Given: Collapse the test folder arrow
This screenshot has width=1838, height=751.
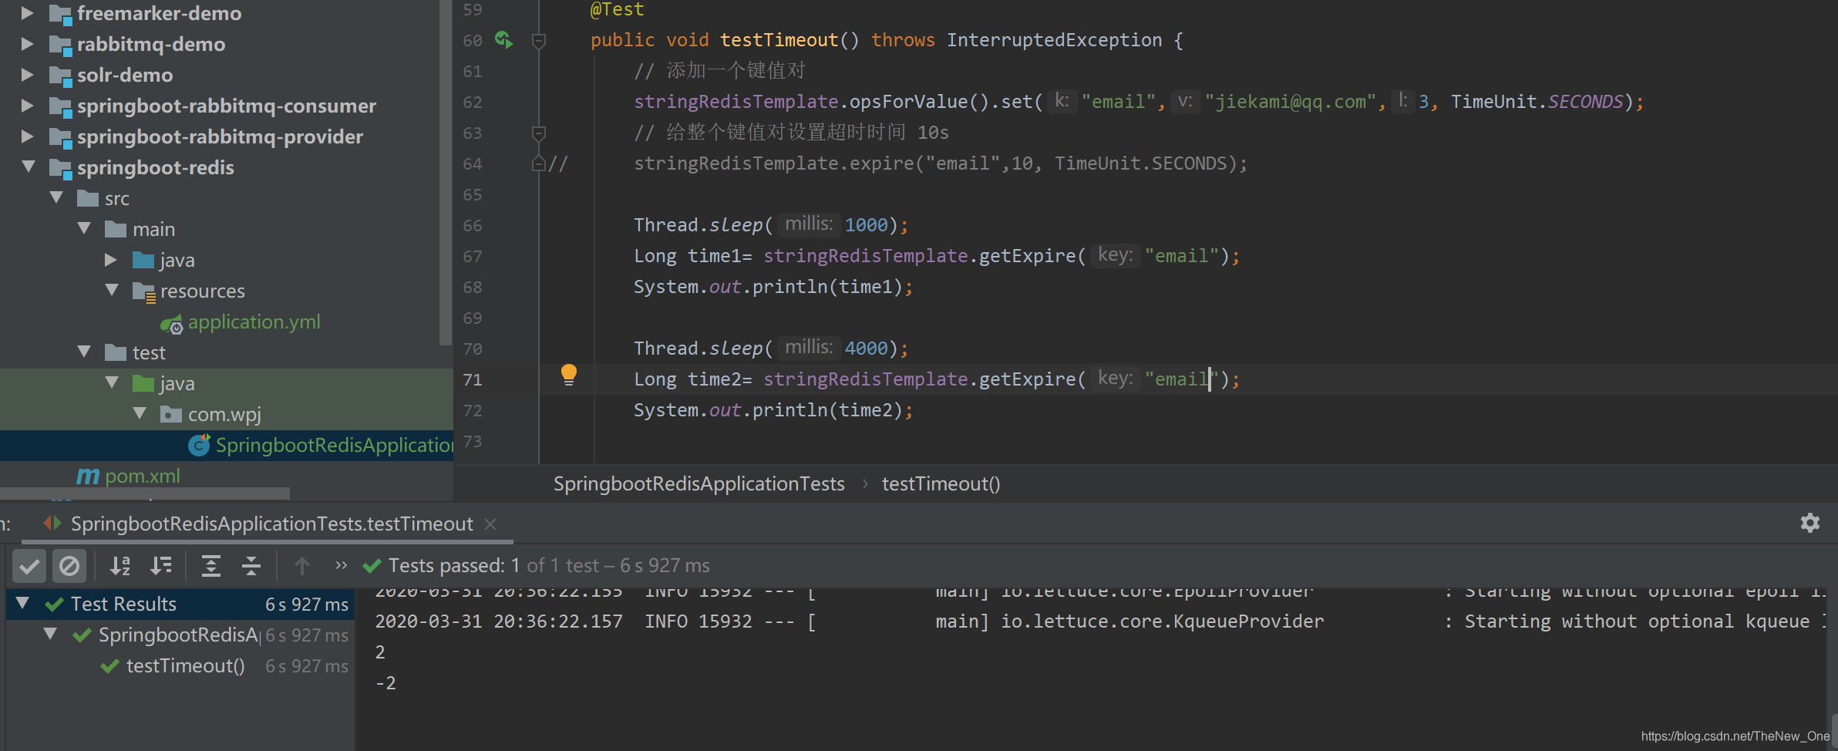Looking at the screenshot, I should click(84, 352).
